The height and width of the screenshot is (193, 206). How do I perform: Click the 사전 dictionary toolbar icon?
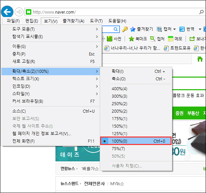[114, 39]
